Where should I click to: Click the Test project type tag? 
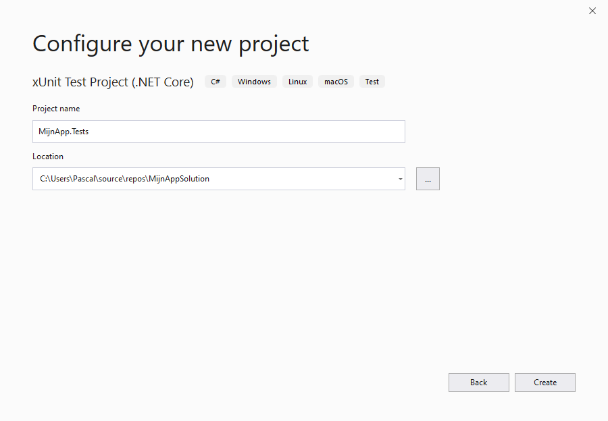tap(372, 82)
